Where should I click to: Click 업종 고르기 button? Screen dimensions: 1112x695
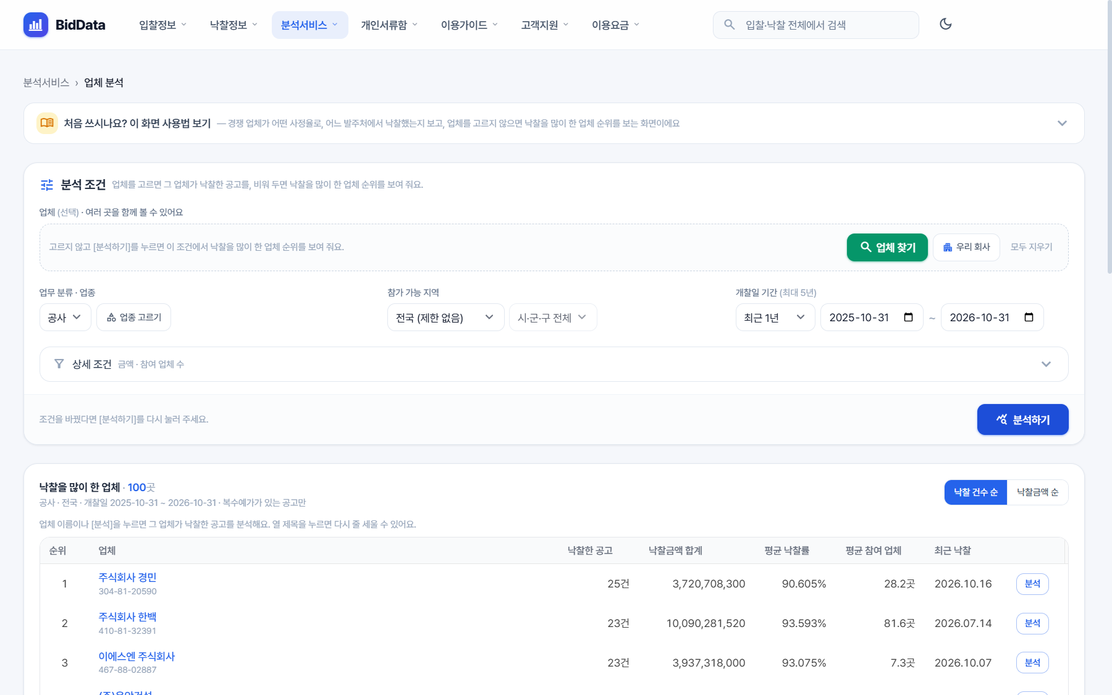133,317
